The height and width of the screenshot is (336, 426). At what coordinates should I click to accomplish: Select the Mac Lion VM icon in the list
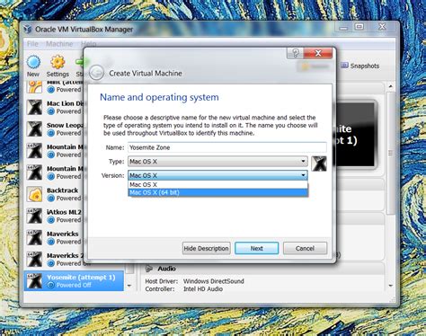point(34,107)
